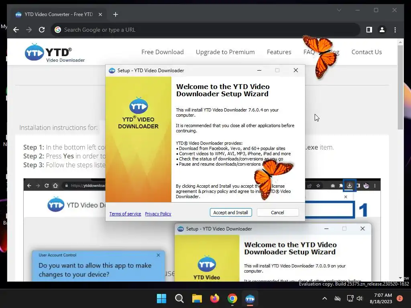
Task: Close the YTD Video Converter tab
Action: coord(100,14)
